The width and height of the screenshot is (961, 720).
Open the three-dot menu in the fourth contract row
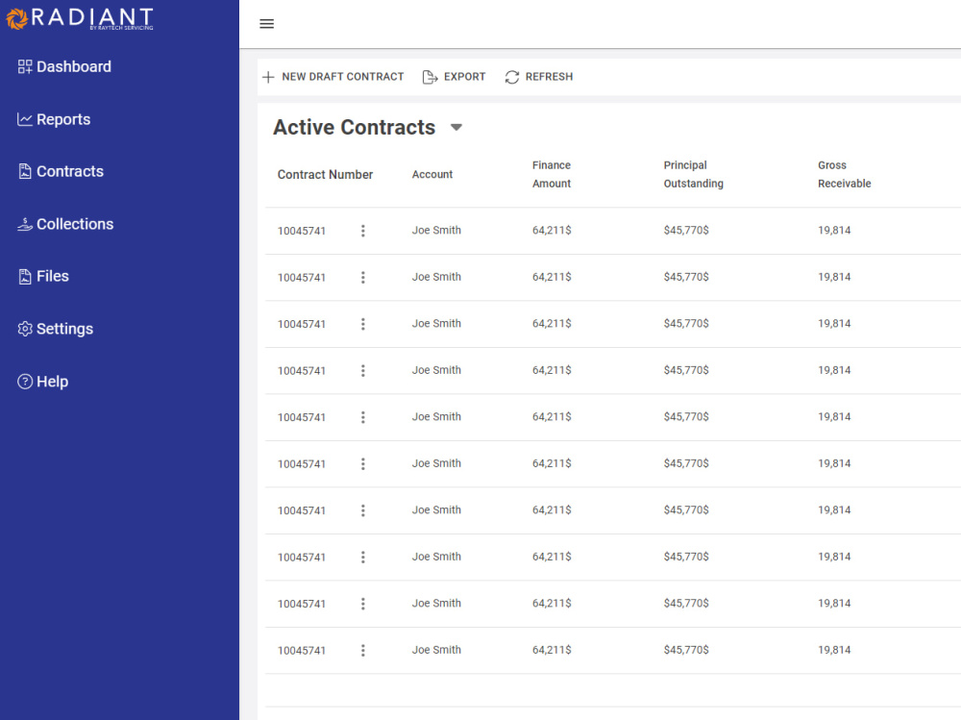tap(363, 370)
